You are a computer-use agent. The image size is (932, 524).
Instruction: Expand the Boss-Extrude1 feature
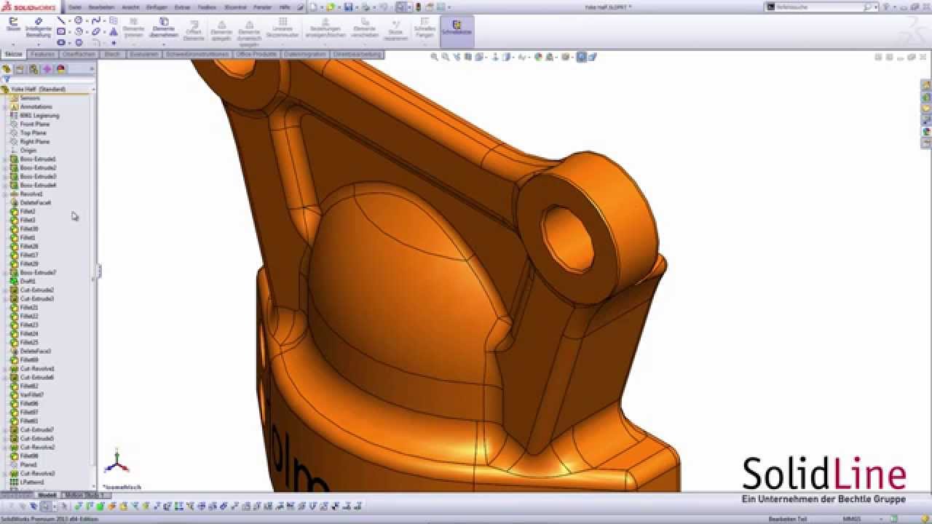coord(5,159)
